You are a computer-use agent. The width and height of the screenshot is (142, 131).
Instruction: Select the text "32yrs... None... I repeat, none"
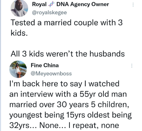tap(64, 125)
